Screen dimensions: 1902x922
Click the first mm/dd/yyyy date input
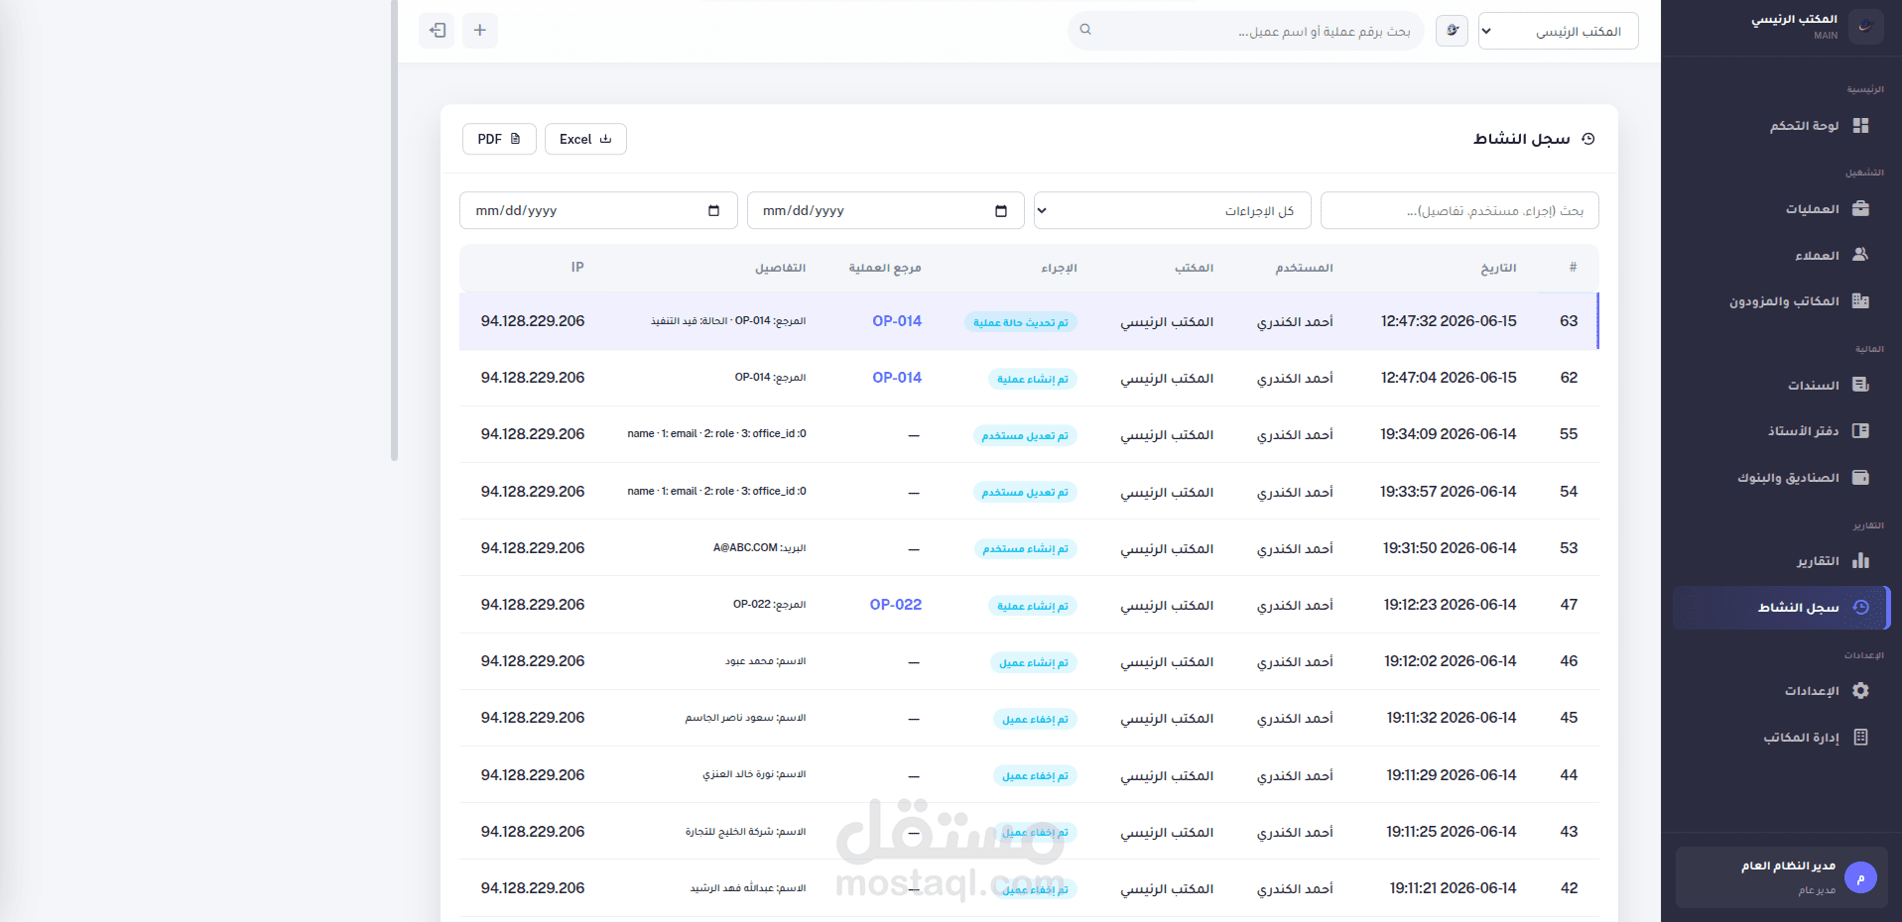[885, 211]
